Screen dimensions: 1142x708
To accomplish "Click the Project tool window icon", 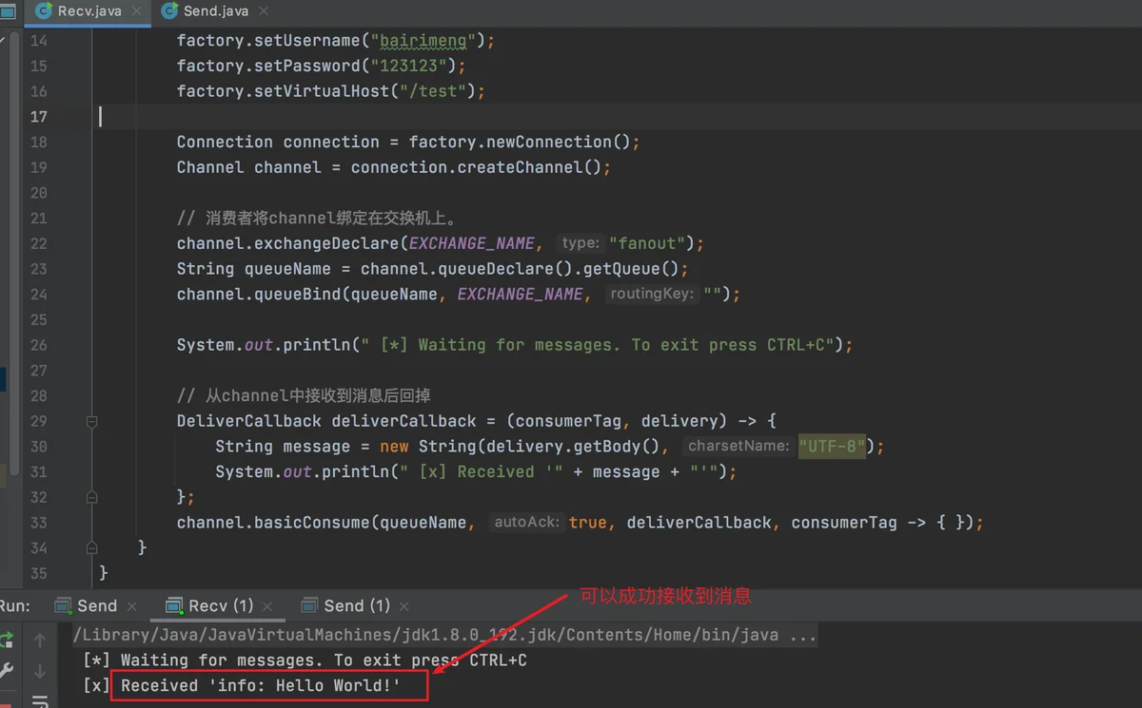I will pyautogui.click(x=8, y=11).
